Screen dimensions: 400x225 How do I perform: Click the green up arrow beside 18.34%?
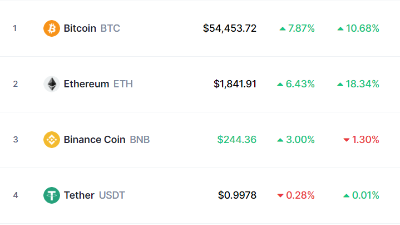tap(340, 84)
